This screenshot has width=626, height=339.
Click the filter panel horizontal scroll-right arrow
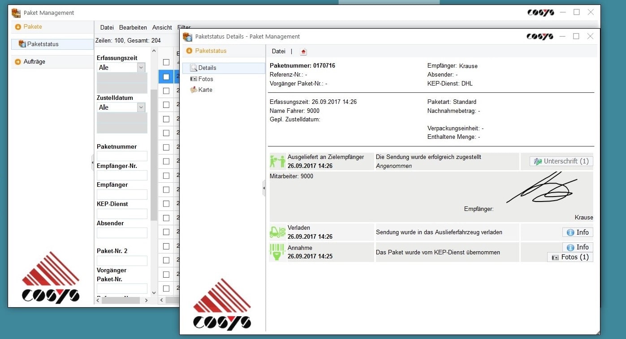click(147, 300)
